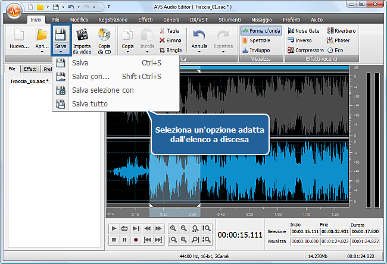Click go to end button
Image resolution: width=387 pixels, height=264 pixels.
[x=158, y=240]
